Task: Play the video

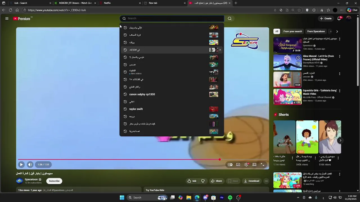Action: click(21, 165)
